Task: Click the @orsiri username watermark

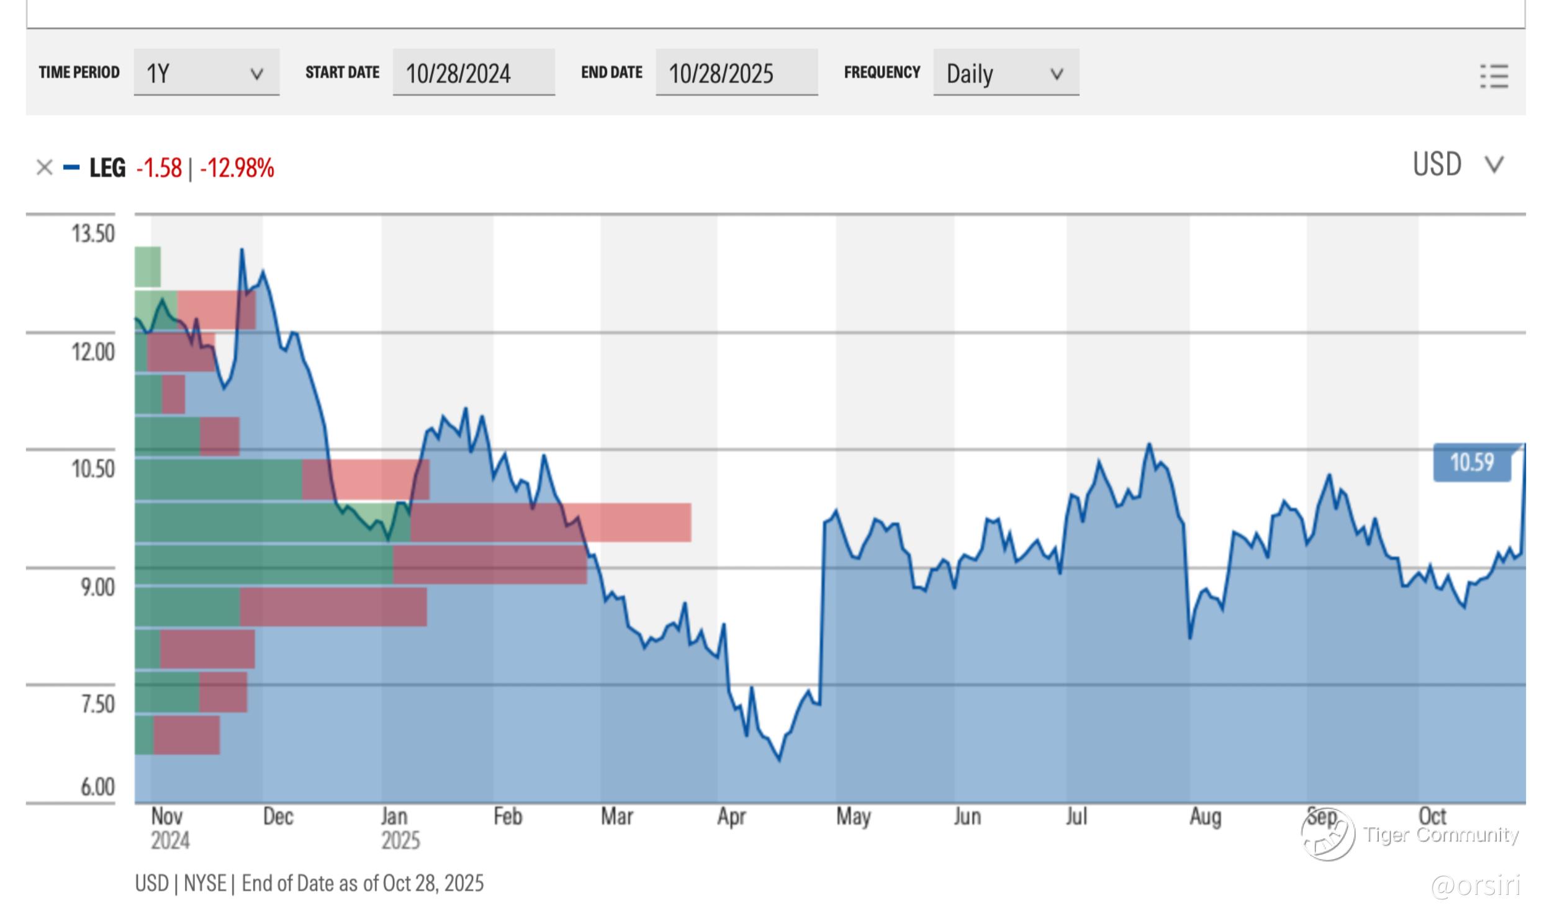Action: point(1475,886)
